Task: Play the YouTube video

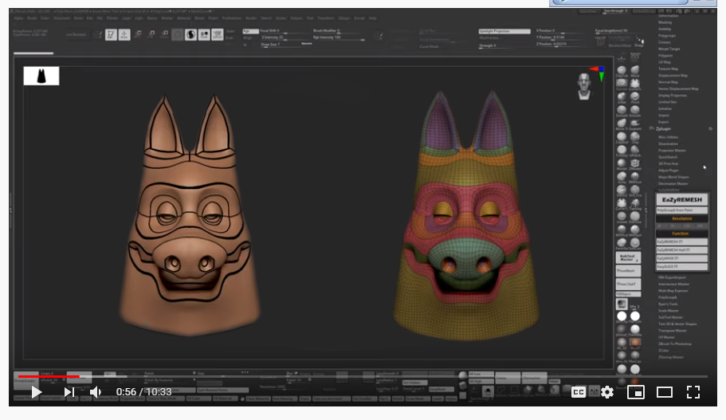Action: tap(36, 392)
